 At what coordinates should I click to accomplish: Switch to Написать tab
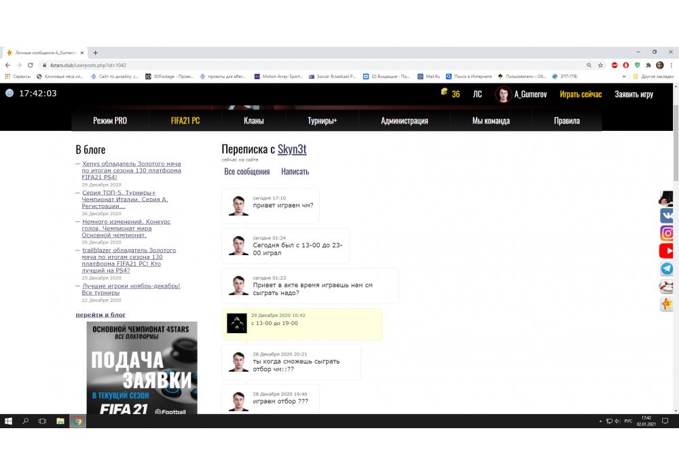tap(295, 171)
